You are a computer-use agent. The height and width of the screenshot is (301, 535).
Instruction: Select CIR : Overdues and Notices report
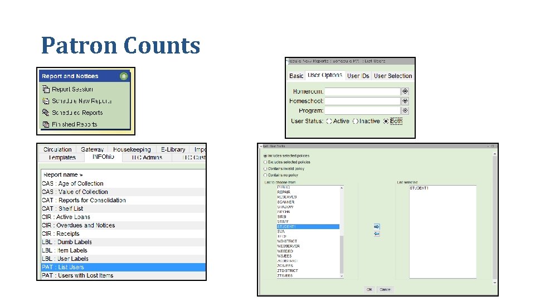click(x=124, y=225)
